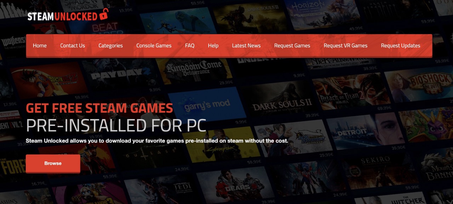453x204 pixels.
Task: Select Request Games in the navigation
Action: point(292,46)
